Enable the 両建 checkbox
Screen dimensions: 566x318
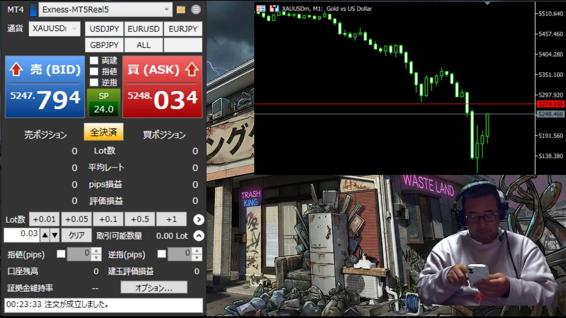click(x=94, y=61)
